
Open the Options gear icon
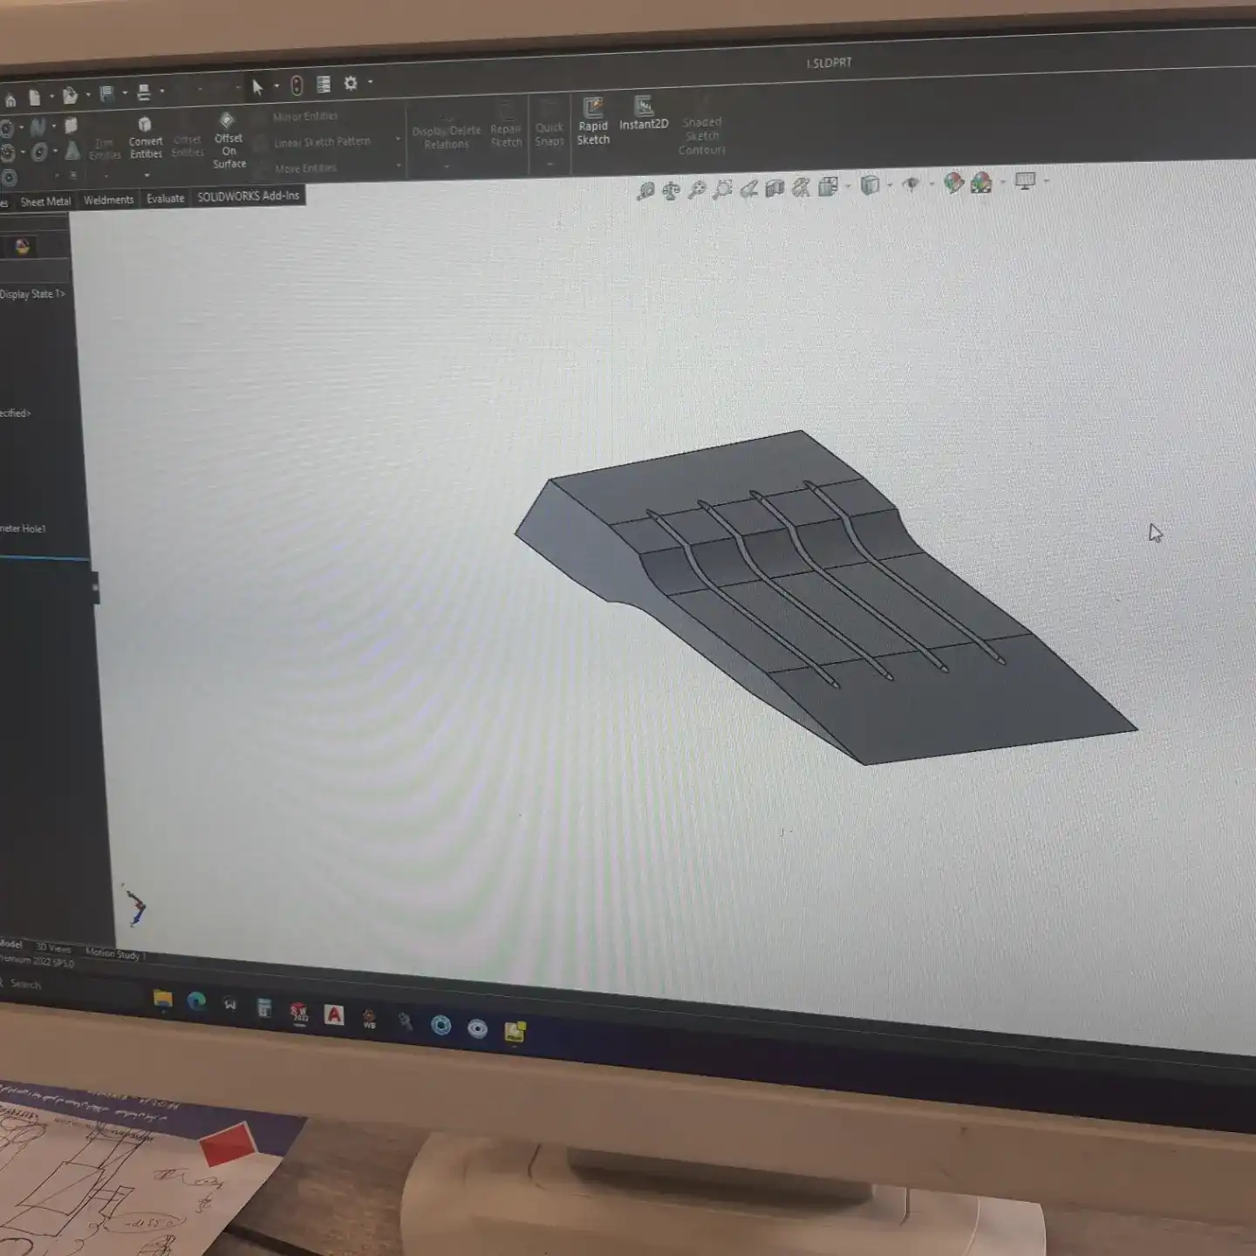(351, 84)
